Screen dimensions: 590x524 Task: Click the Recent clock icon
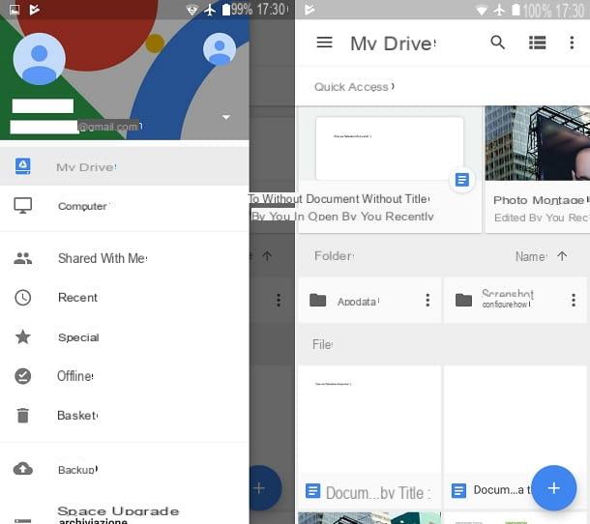(x=23, y=298)
